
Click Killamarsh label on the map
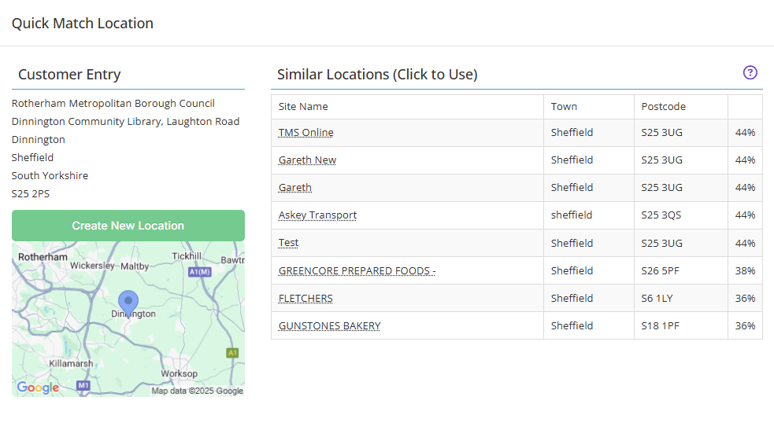tap(71, 363)
